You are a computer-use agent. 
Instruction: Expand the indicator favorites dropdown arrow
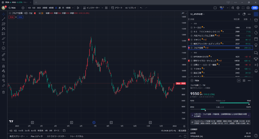(102, 8)
